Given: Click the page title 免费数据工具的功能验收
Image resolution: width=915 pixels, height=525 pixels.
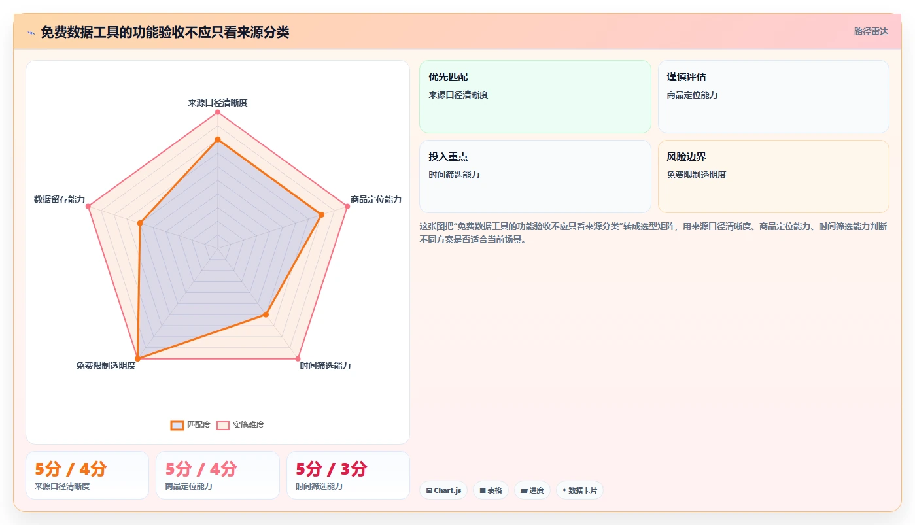Looking at the screenshot, I should point(165,32).
